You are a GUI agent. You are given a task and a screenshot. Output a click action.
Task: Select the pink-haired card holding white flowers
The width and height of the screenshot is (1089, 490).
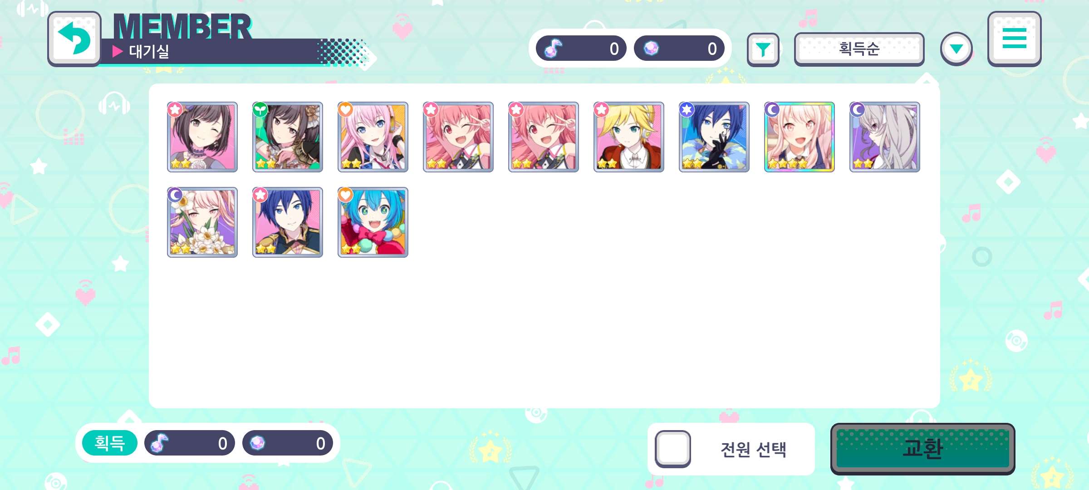202,222
